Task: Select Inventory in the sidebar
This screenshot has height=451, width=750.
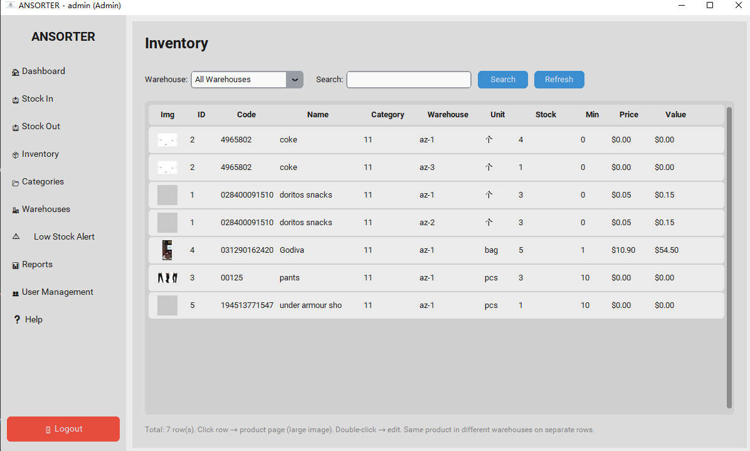Action: 40,154
